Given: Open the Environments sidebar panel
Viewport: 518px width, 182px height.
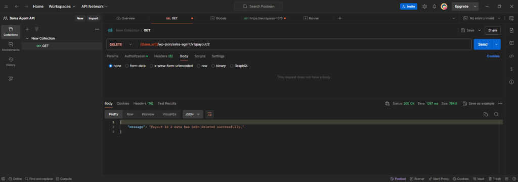Looking at the screenshot, I should [x=11, y=47].
